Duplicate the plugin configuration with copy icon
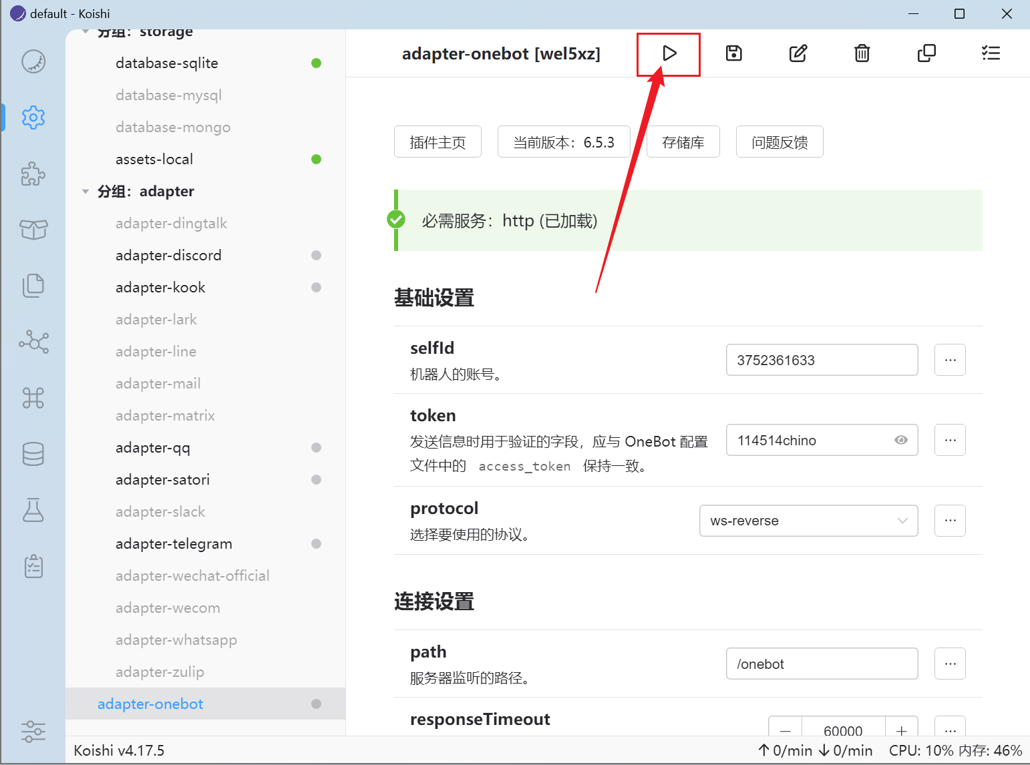Image resolution: width=1030 pixels, height=765 pixels. pos(926,53)
